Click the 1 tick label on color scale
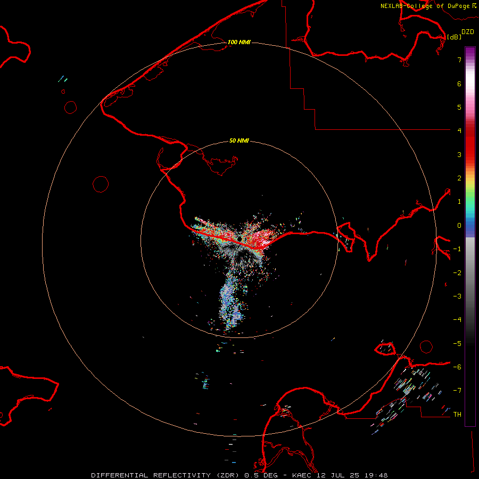The height and width of the screenshot is (479, 479). coord(459,202)
